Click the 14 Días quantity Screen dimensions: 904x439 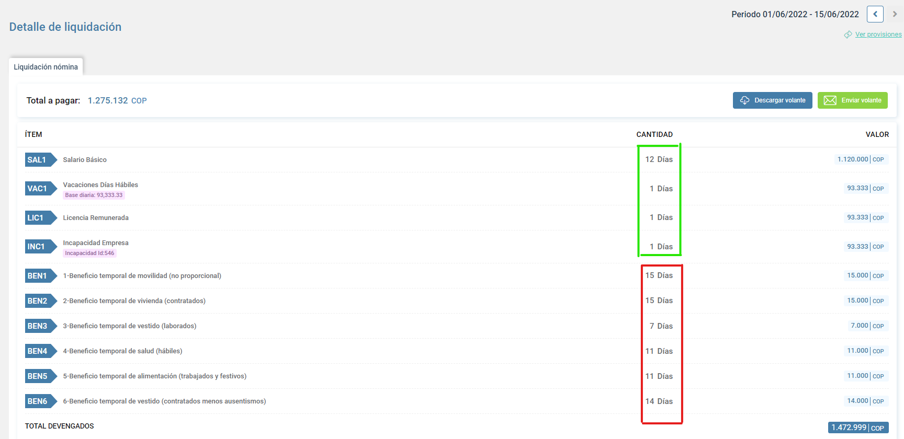pyautogui.click(x=659, y=401)
